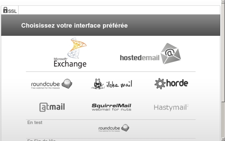Click the horde gear icon

(x=160, y=83)
